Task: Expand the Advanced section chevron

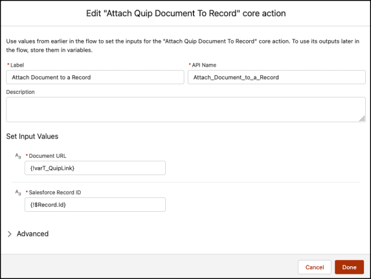Action: click(x=9, y=234)
